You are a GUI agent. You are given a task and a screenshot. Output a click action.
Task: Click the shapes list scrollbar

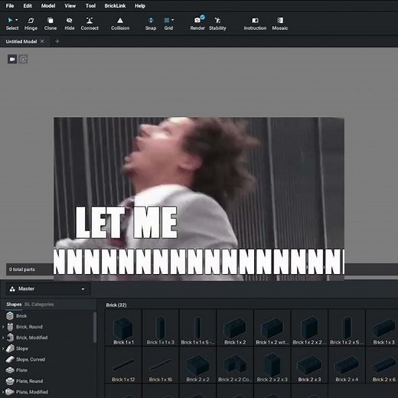(x=95, y=328)
